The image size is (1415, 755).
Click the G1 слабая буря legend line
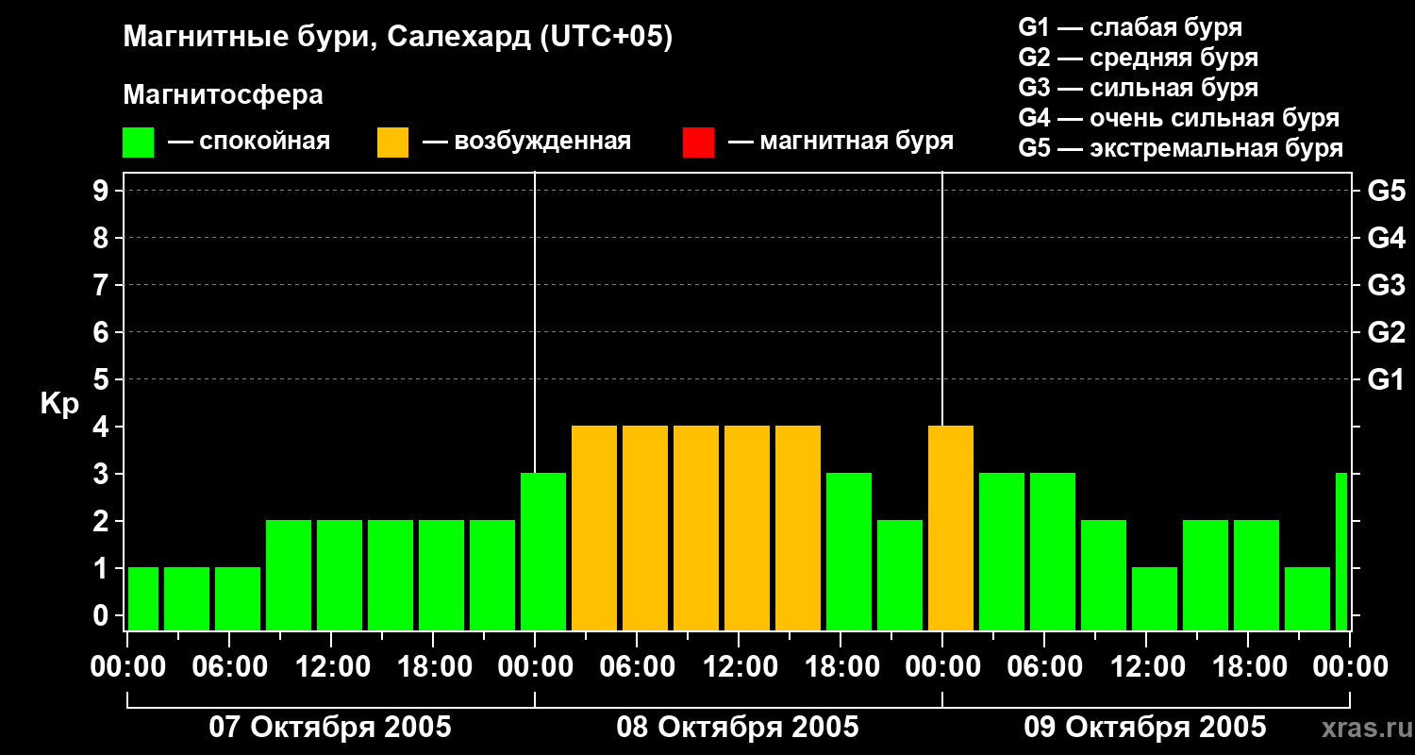coord(1131,27)
